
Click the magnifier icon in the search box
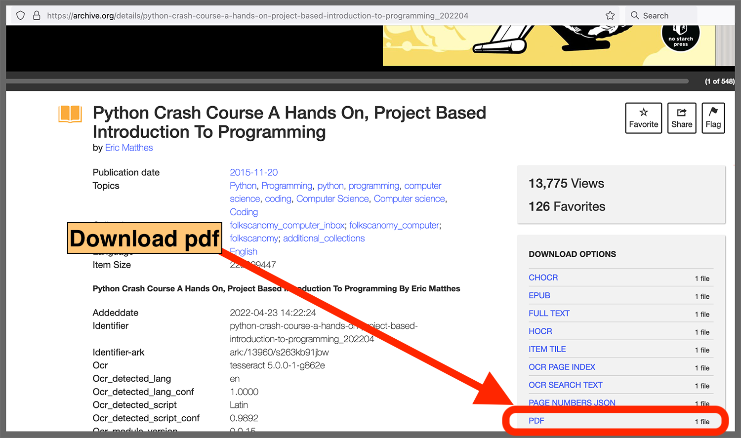pos(635,15)
